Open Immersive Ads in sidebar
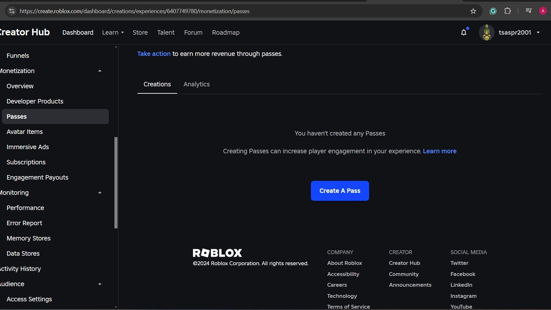This screenshot has height=310, width=551. (28, 147)
